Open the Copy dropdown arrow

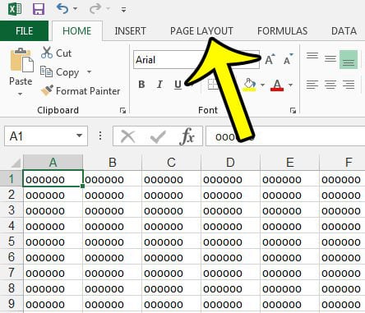[x=89, y=72]
